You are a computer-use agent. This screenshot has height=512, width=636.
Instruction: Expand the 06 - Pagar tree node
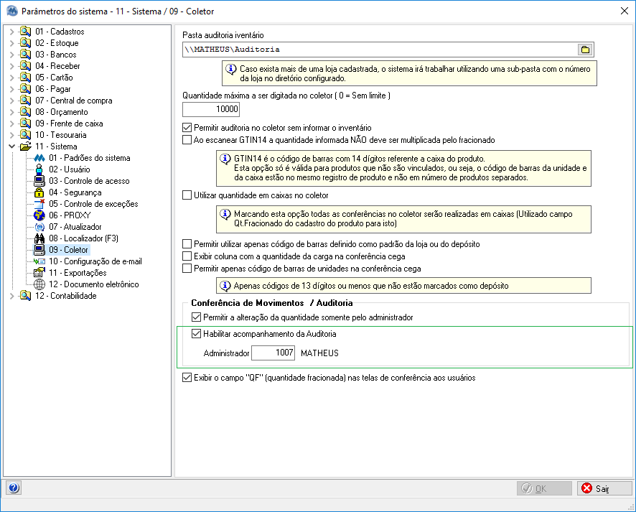coord(11,89)
